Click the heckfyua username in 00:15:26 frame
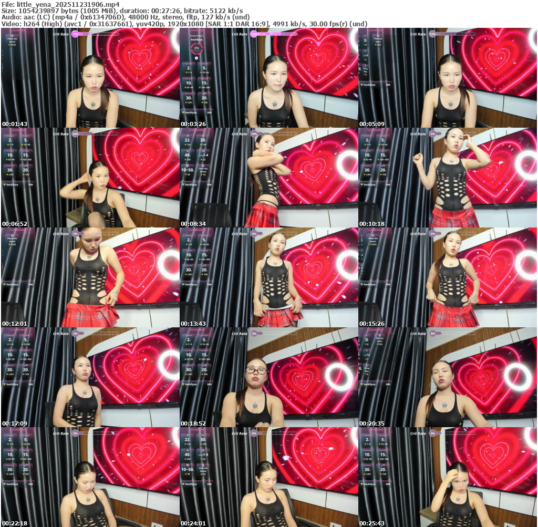The image size is (538, 527). tap(371, 284)
